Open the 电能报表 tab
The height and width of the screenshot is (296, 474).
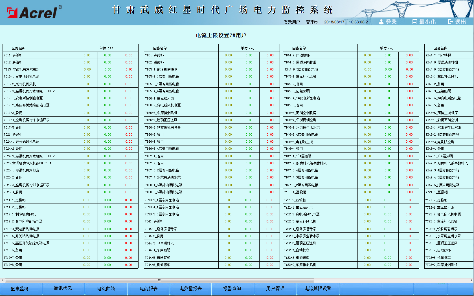pyautogui.click(x=149, y=288)
